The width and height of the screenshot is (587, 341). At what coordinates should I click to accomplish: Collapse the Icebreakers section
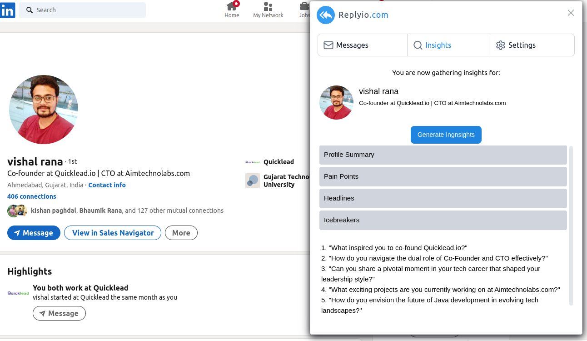[x=443, y=220]
